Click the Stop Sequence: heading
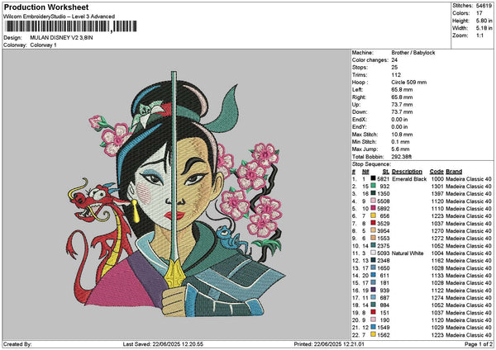 coord(371,164)
